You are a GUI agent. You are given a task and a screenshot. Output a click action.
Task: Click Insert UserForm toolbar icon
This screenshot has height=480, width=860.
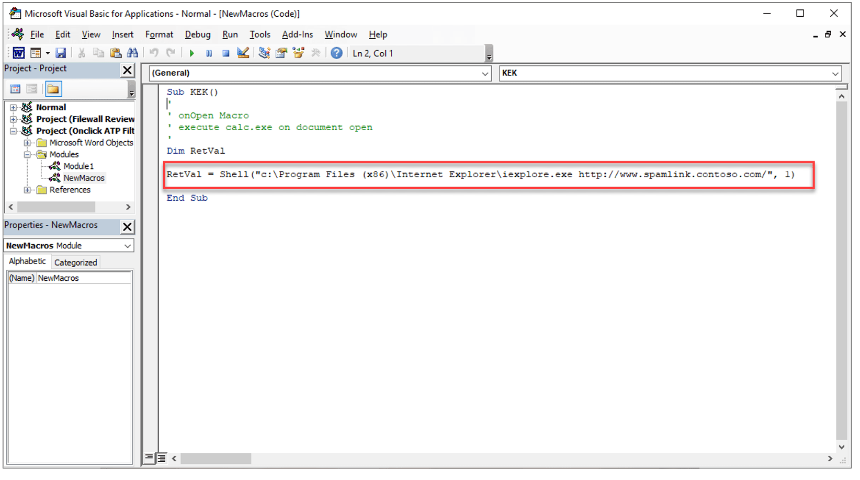tap(36, 53)
